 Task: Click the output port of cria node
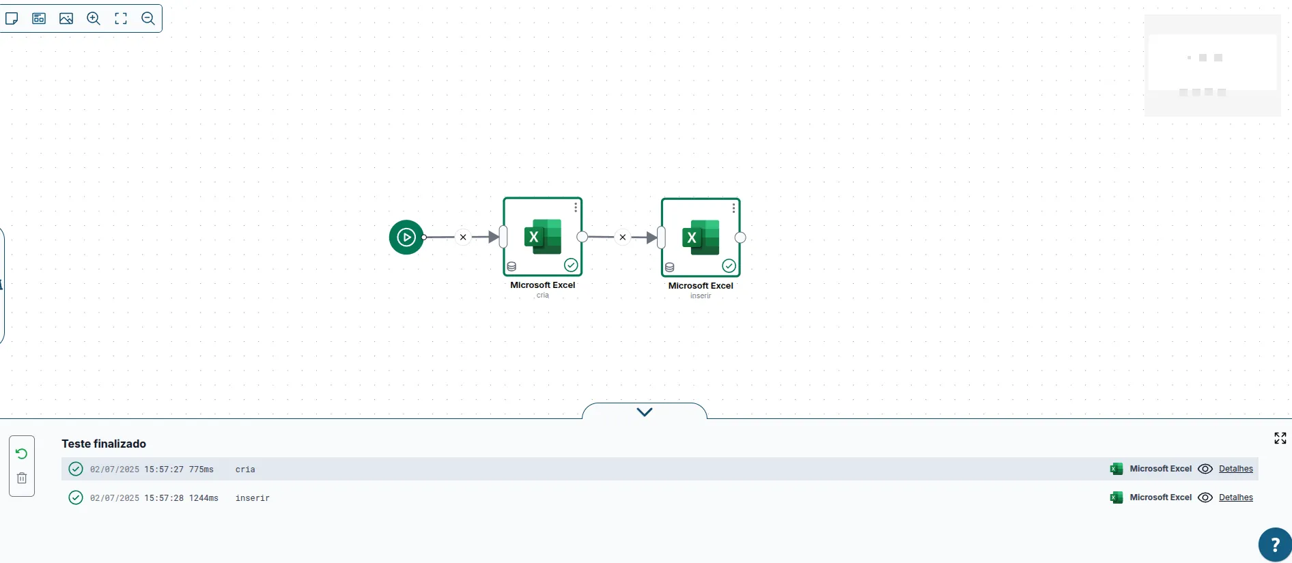pyautogui.click(x=582, y=237)
